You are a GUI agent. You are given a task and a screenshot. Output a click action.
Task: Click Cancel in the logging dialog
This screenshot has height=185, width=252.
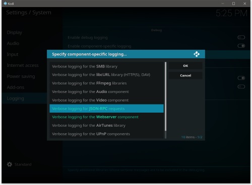[x=185, y=75]
